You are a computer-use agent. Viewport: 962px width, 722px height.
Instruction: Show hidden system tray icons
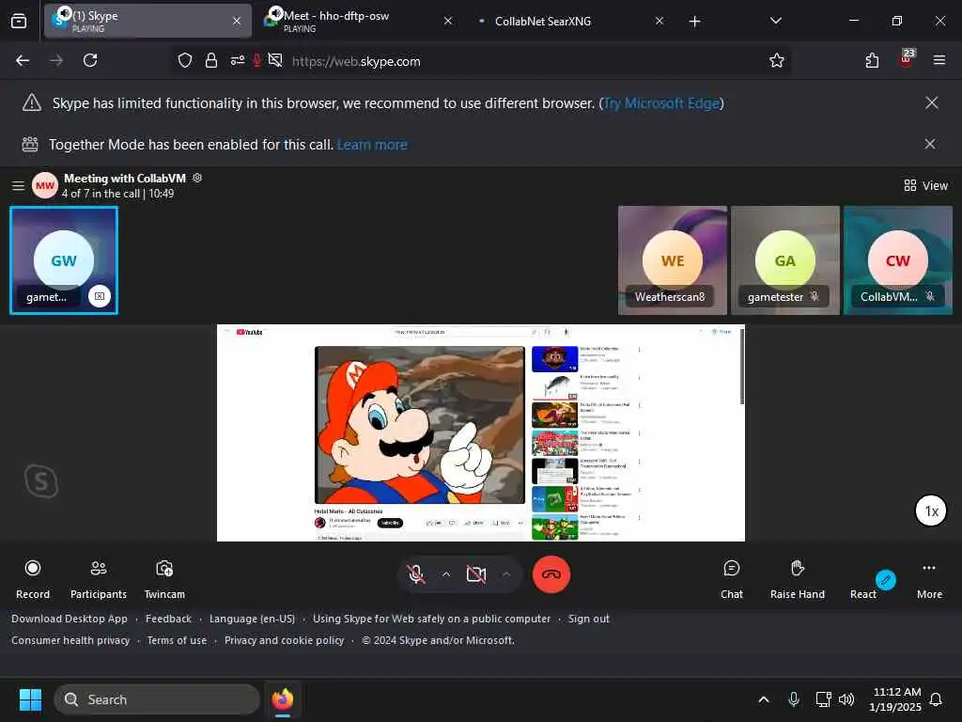coord(763,699)
